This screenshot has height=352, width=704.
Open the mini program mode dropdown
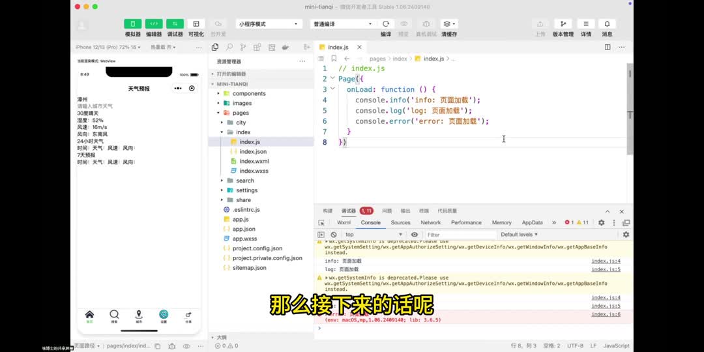coord(268,24)
